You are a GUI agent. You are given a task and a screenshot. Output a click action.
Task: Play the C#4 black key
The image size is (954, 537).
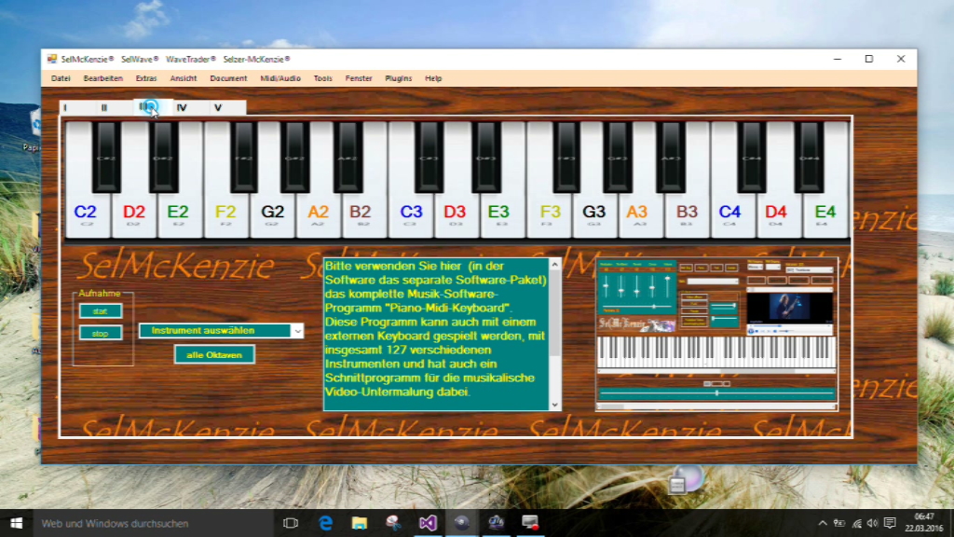coord(752,157)
